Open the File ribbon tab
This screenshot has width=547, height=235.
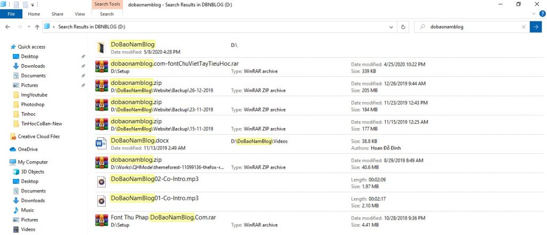(x=11, y=14)
